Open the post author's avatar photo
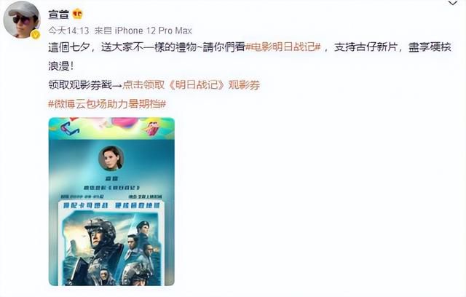This screenshot has width=466, height=297. coord(21,20)
